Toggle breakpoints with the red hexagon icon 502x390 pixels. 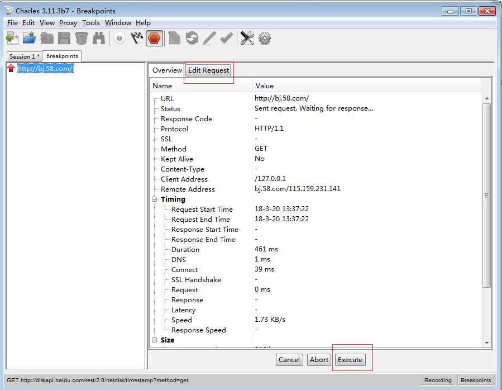[154, 39]
